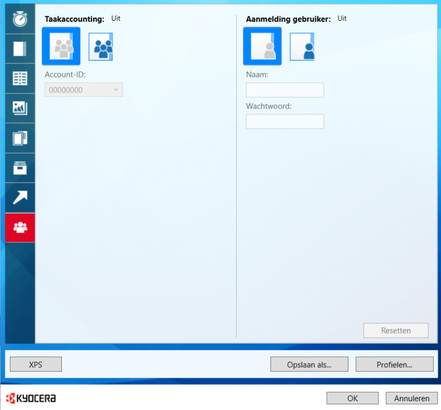The height and width of the screenshot is (410, 441).
Task: Confirm the settings with OK
Action: (x=352, y=399)
